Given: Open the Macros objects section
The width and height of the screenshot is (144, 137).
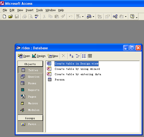Looking at the screenshot, I should 30,103.
